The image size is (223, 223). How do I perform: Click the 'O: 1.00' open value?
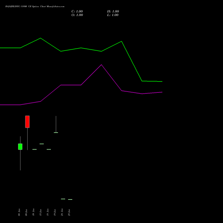pyautogui.click(x=77, y=15)
